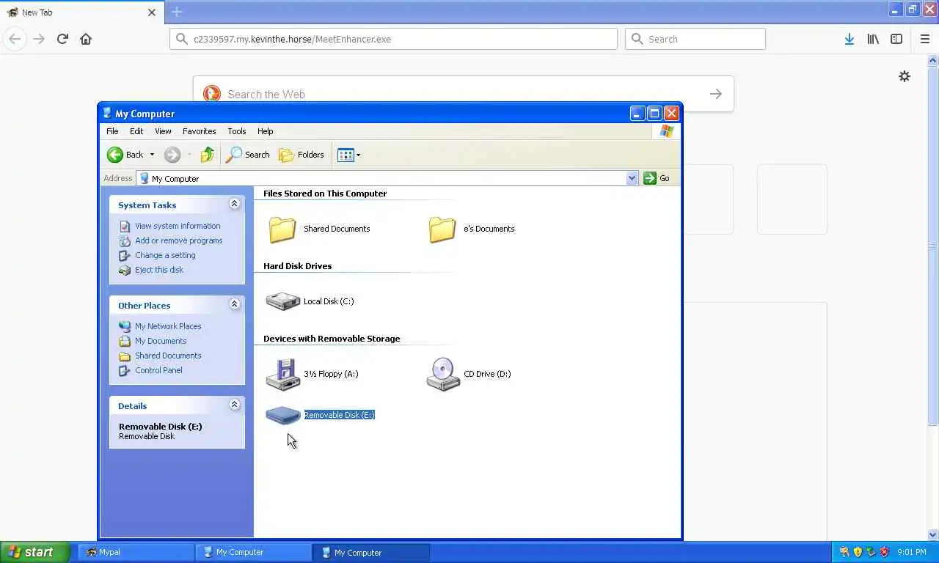Open the browser downloads arrow
The image size is (939, 563).
849,39
